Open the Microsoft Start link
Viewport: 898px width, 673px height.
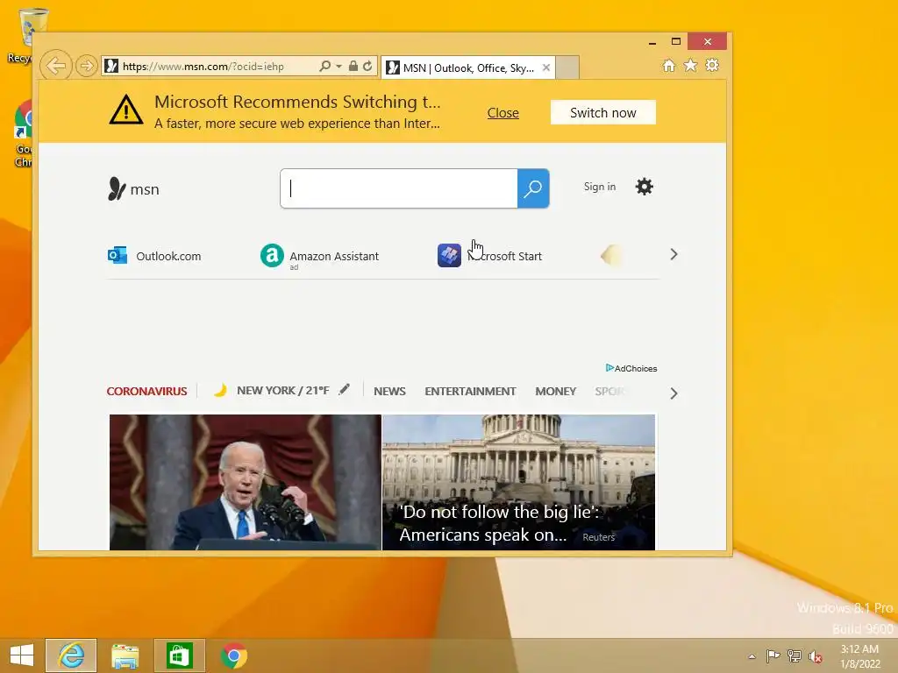[504, 256]
